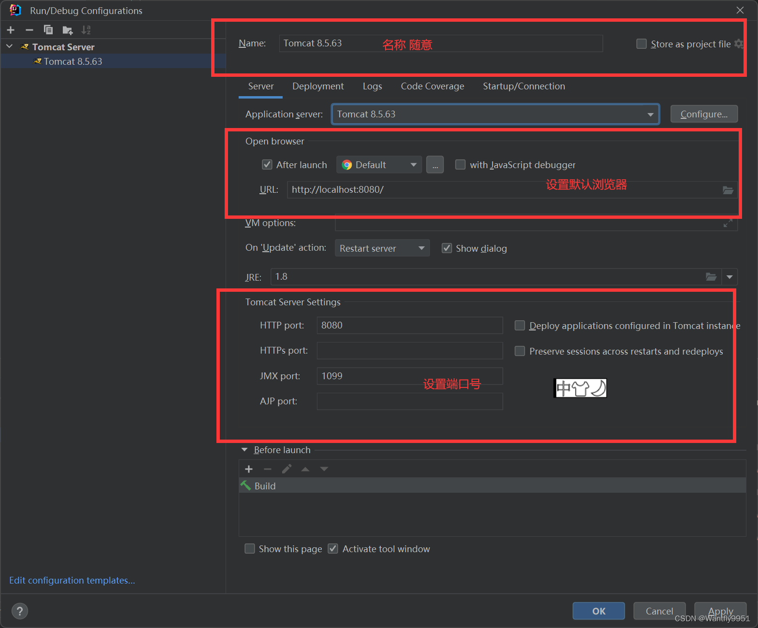
Task: Move configuration into new folder
Action: 68,30
